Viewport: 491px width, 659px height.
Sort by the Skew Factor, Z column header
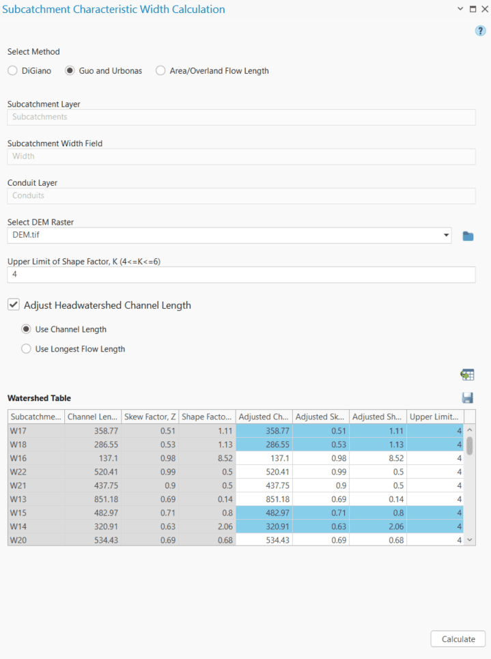[x=149, y=417]
